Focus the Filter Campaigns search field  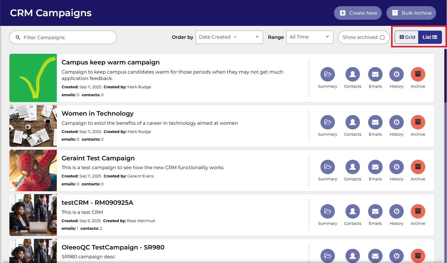coord(63,37)
